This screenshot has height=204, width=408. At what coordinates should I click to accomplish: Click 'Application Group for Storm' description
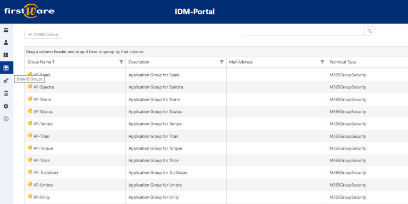(x=154, y=100)
